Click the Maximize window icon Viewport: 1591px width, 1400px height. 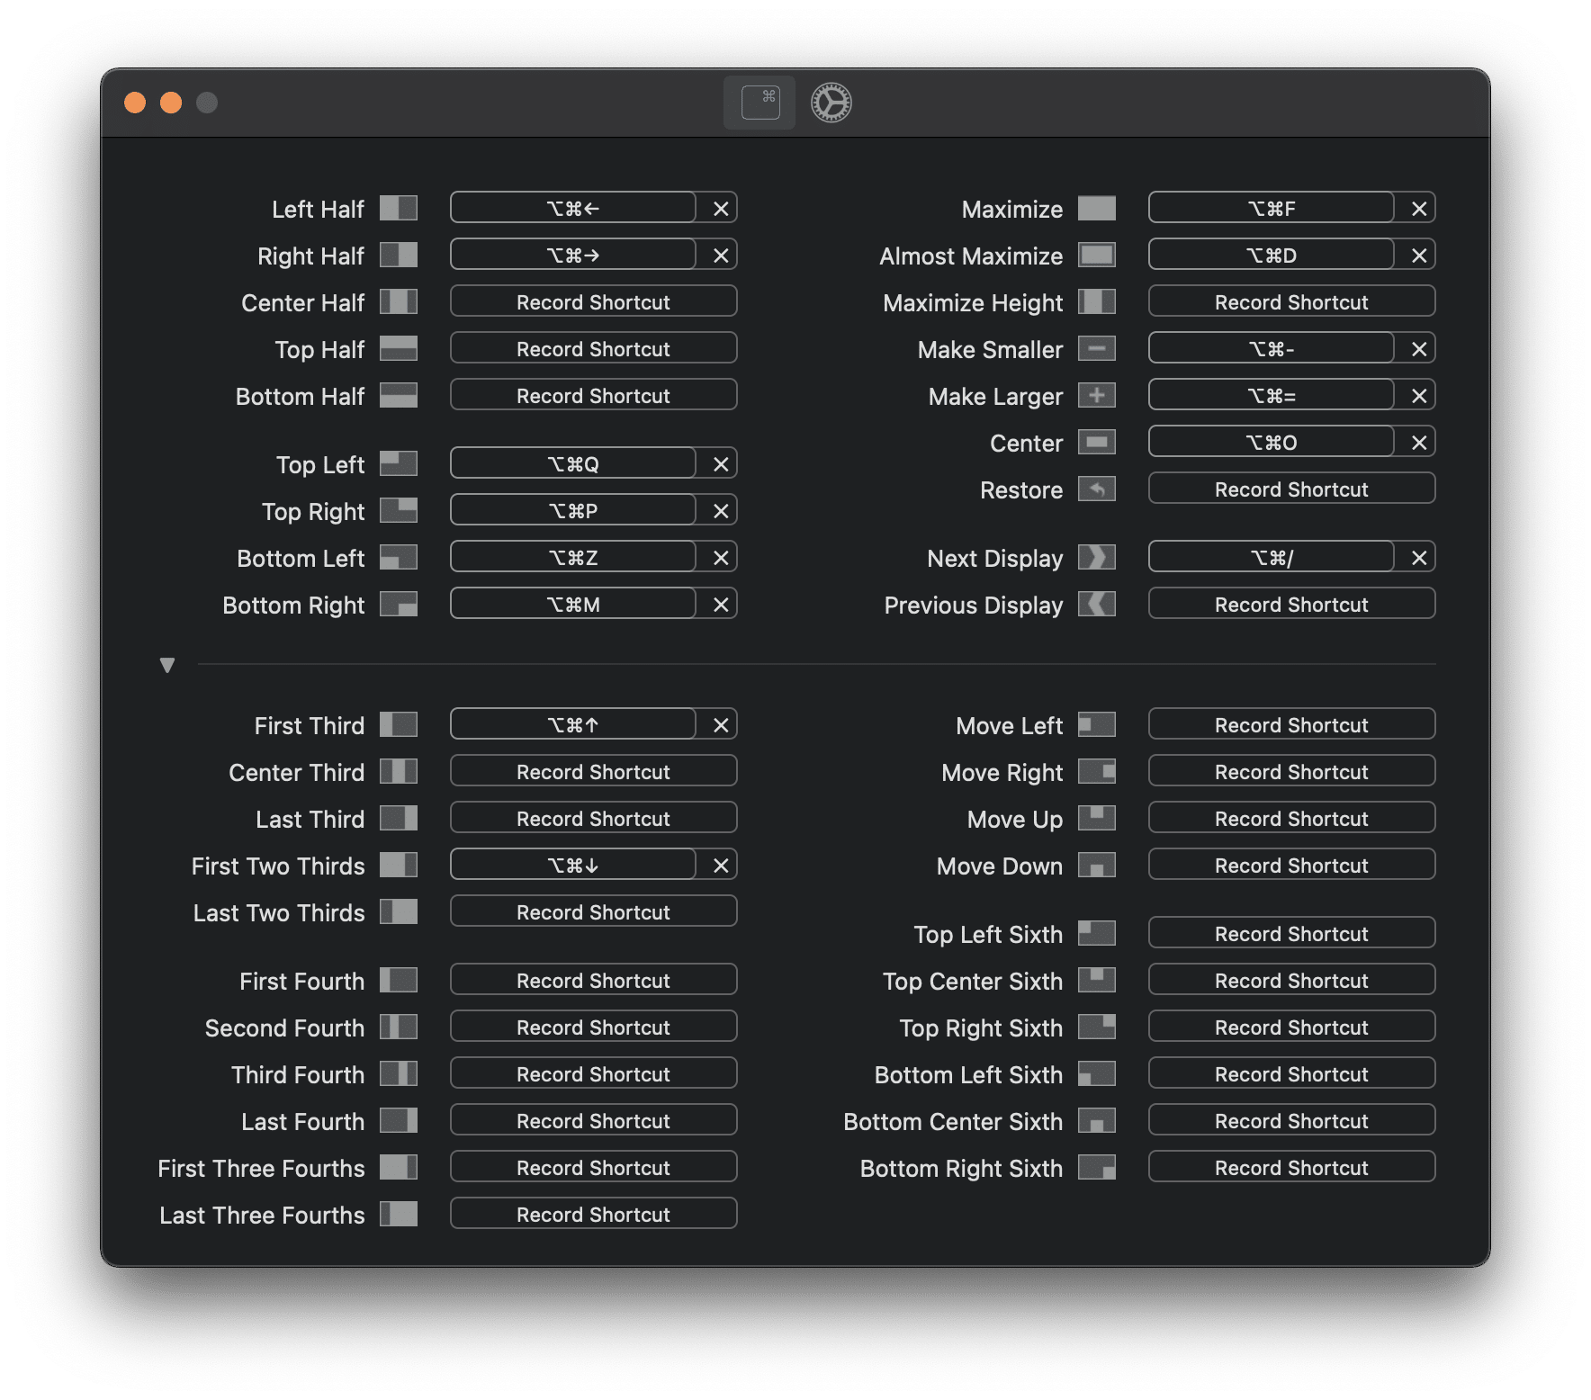point(1097,208)
